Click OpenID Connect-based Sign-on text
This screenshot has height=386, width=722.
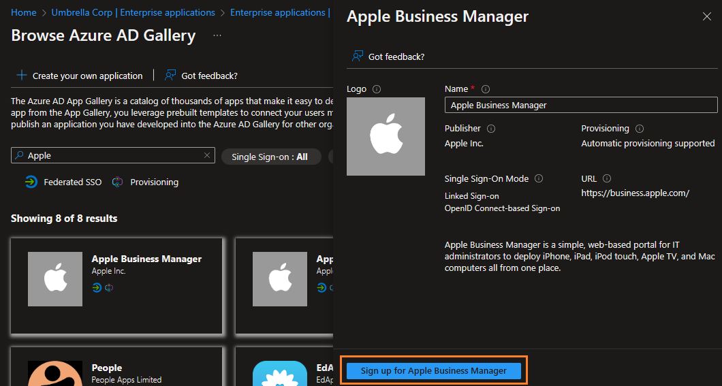coord(503,208)
